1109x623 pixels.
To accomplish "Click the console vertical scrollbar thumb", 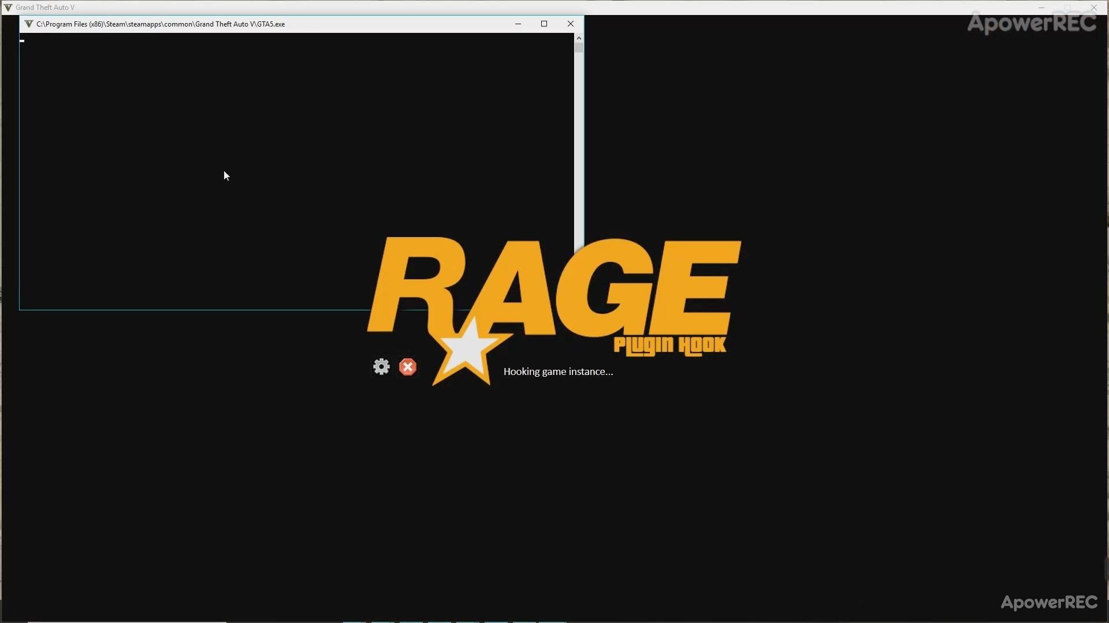I will click(x=579, y=48).
